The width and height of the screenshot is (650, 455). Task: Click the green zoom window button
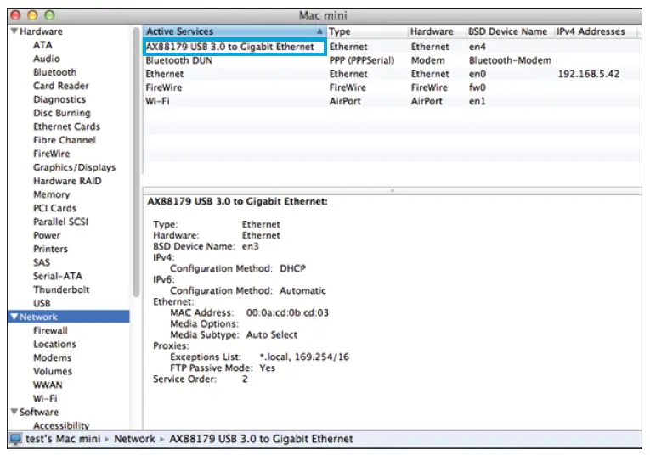tap(48, 15)
